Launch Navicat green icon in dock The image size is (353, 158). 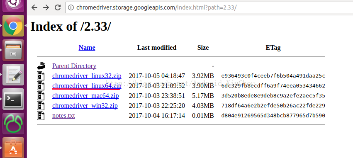pyautogui.click(x=13, y=124)
